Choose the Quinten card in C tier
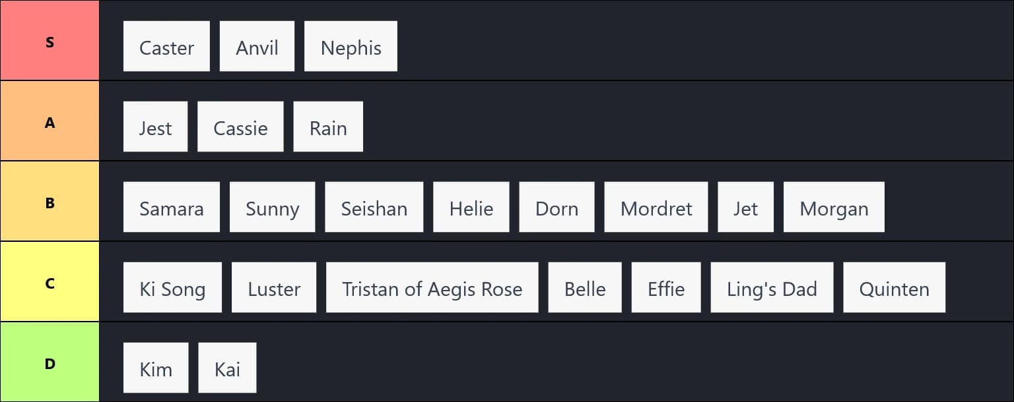The width and height of the screenshot is (1014, 402). [894, 288]
